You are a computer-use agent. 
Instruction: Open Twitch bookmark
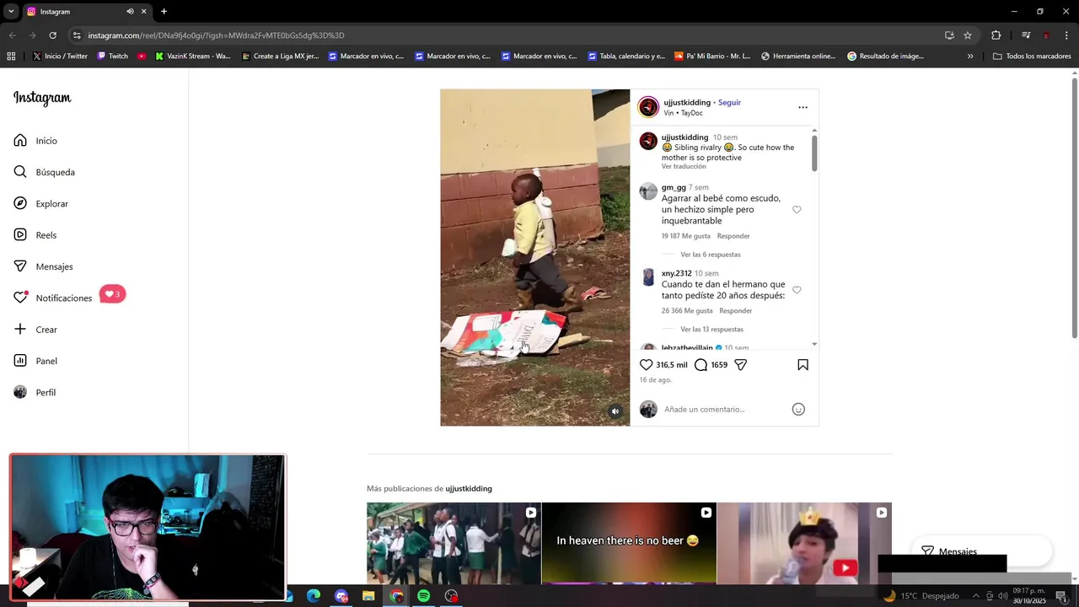(x=113, y=56)
